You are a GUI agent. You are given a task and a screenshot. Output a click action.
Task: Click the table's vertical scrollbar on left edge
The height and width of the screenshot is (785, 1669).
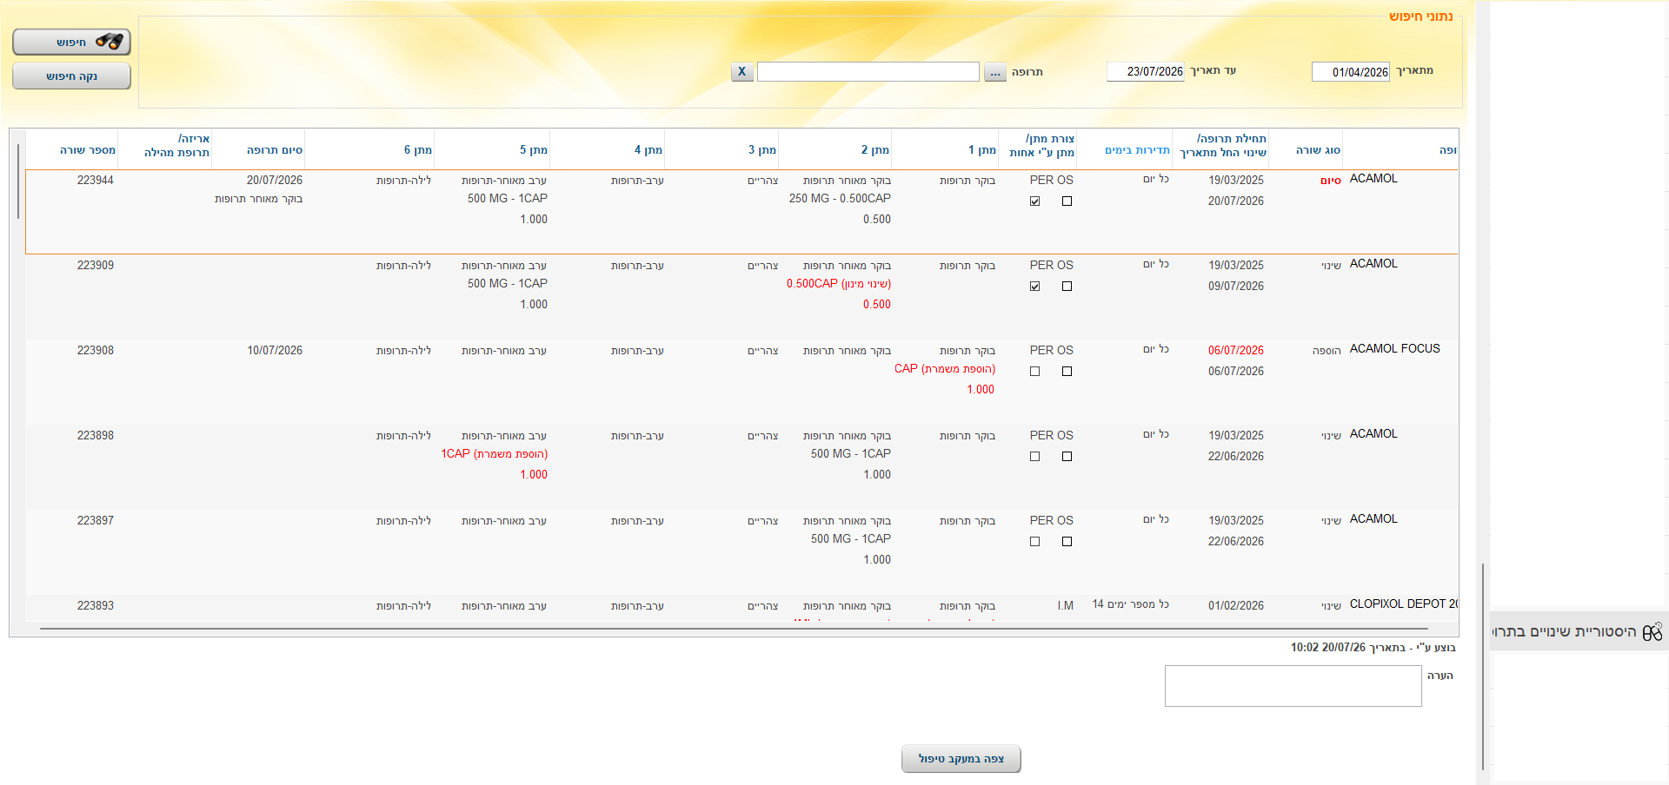[17, 181]
